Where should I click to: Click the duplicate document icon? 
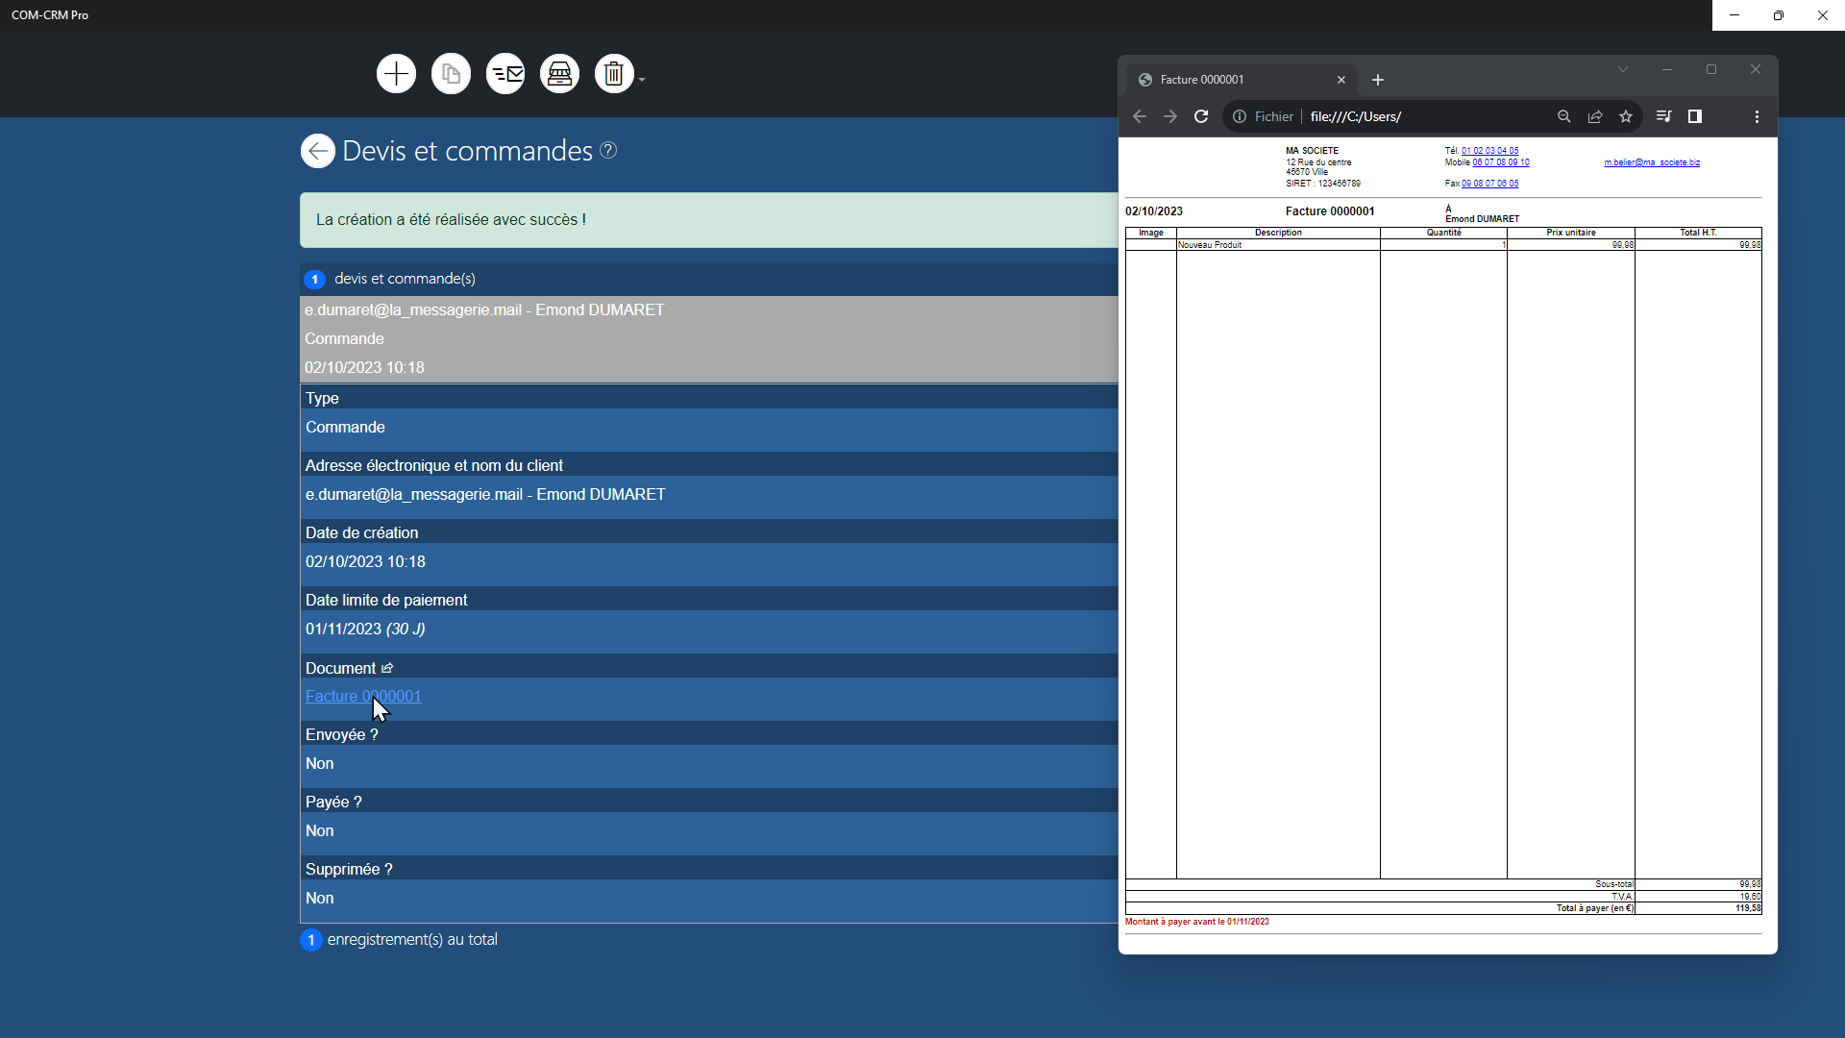point(451,74)
